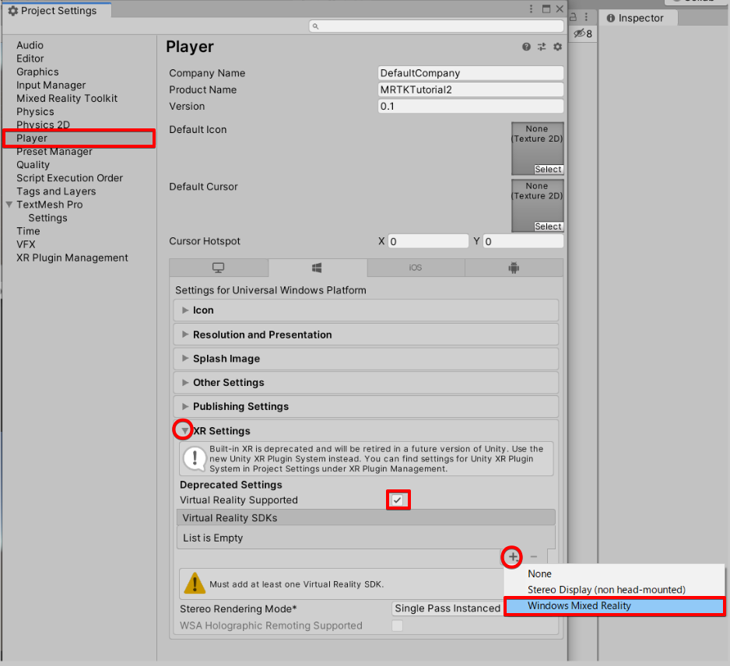
Task: Collapse the XR Settings section
Action: pos(184,430)
